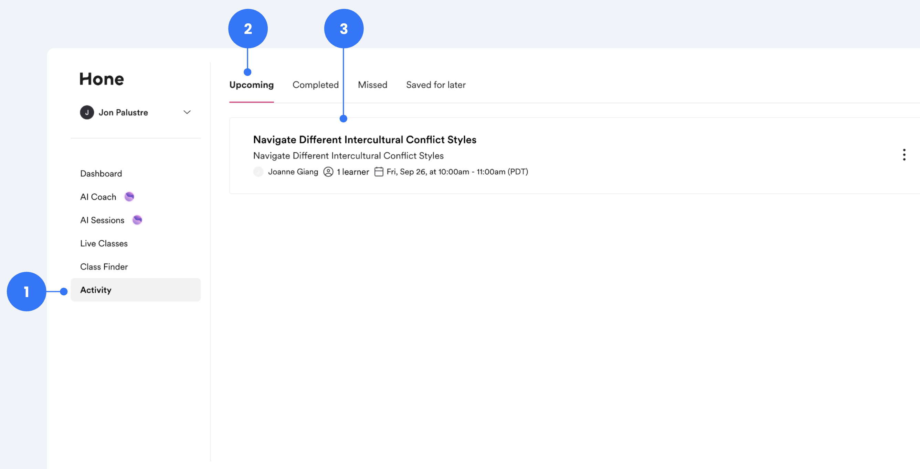Click the calendar icon by session date
920x469 pixels.
379,172
